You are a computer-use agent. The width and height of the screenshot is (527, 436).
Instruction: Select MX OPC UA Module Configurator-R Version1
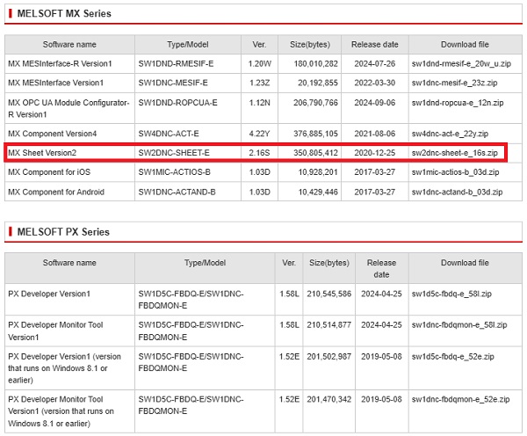[69, 108]
